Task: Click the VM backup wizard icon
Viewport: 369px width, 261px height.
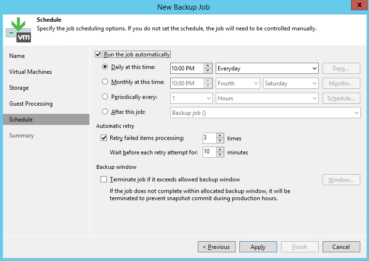Action: 18,29
